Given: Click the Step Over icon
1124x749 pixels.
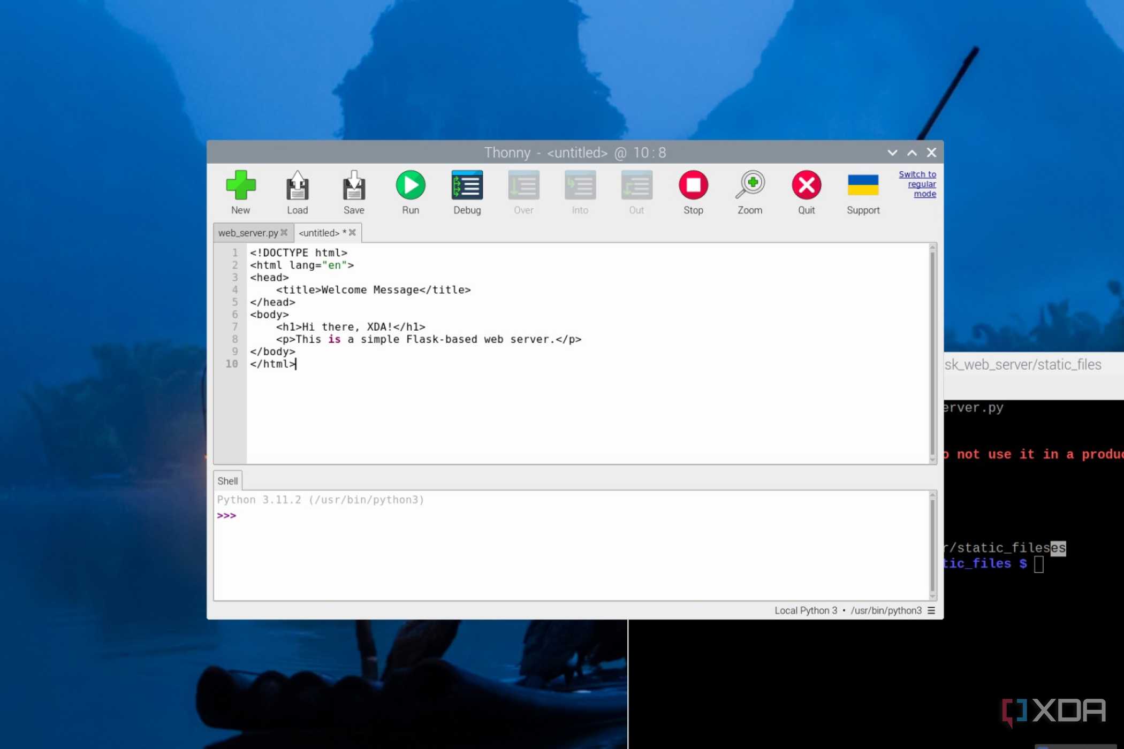Looking at the screenshot, I should (523, 185).
